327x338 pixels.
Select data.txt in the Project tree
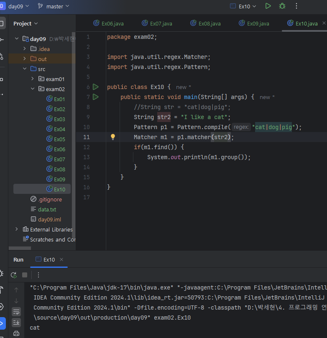pyautogui.click(x=47, y=209)
